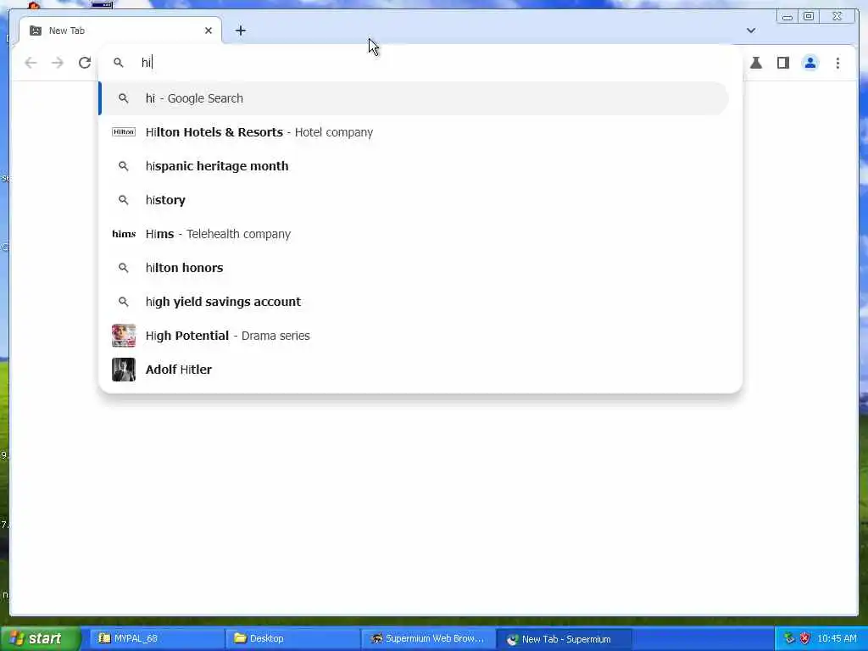The image size is (868, 651).
Task: Click the Adolf Hitler portrait thumbnail
Action: 124,370
